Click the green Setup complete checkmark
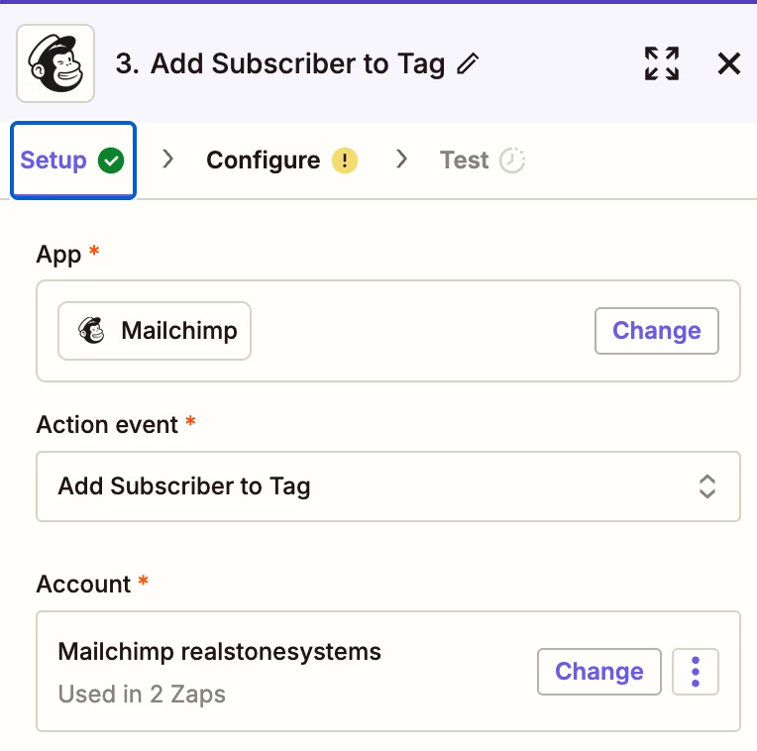The height and width of the screenshot is (751, 757). coord(111,161)
